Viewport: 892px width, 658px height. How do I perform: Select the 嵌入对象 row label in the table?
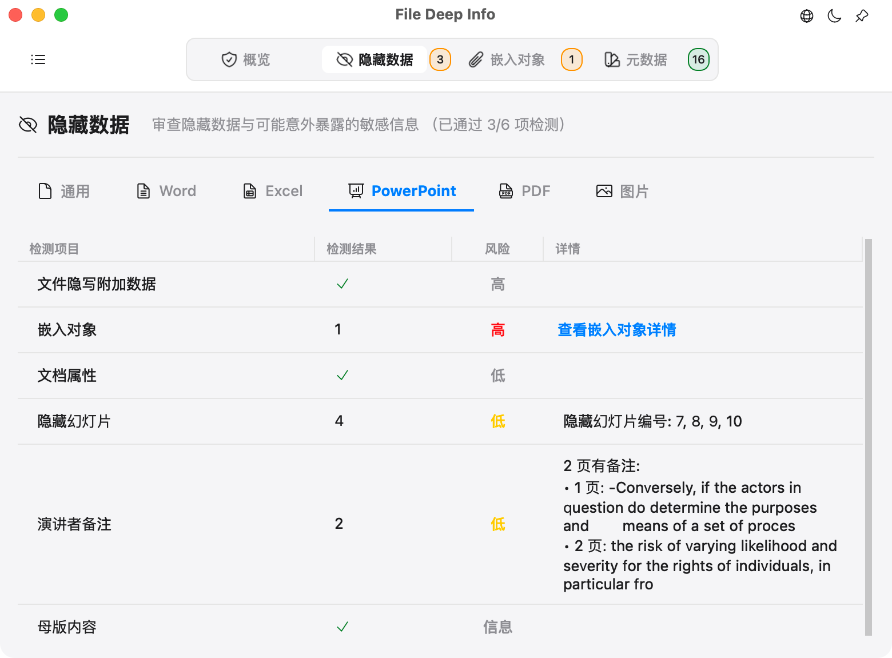(67, 330)
